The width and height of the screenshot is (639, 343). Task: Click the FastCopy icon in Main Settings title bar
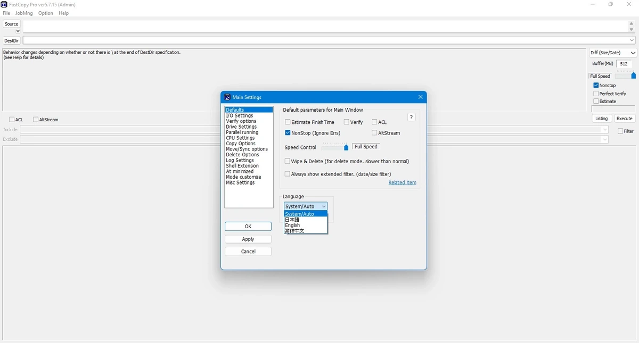227,97
